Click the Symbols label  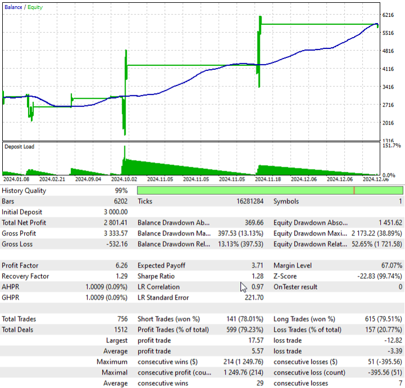pos(286,201)
